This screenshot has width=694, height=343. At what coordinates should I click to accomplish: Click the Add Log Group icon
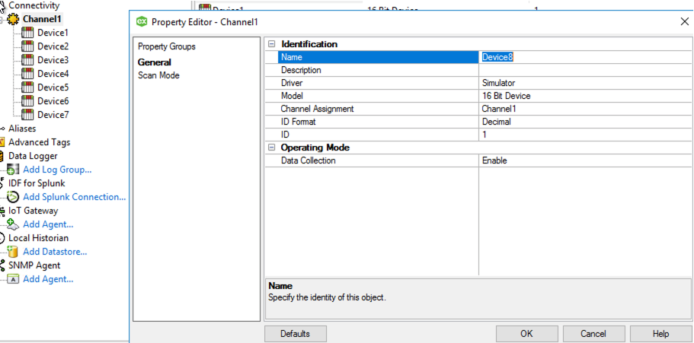pos(14,170)
